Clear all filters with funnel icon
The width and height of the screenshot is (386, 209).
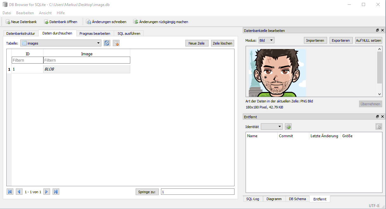tap(116, 43)
